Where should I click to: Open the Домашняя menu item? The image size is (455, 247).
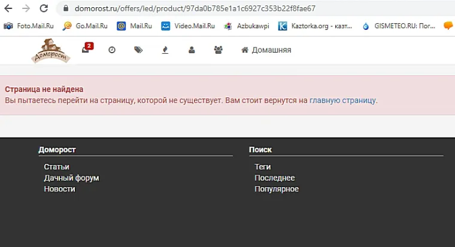click(x=266, y=50)
